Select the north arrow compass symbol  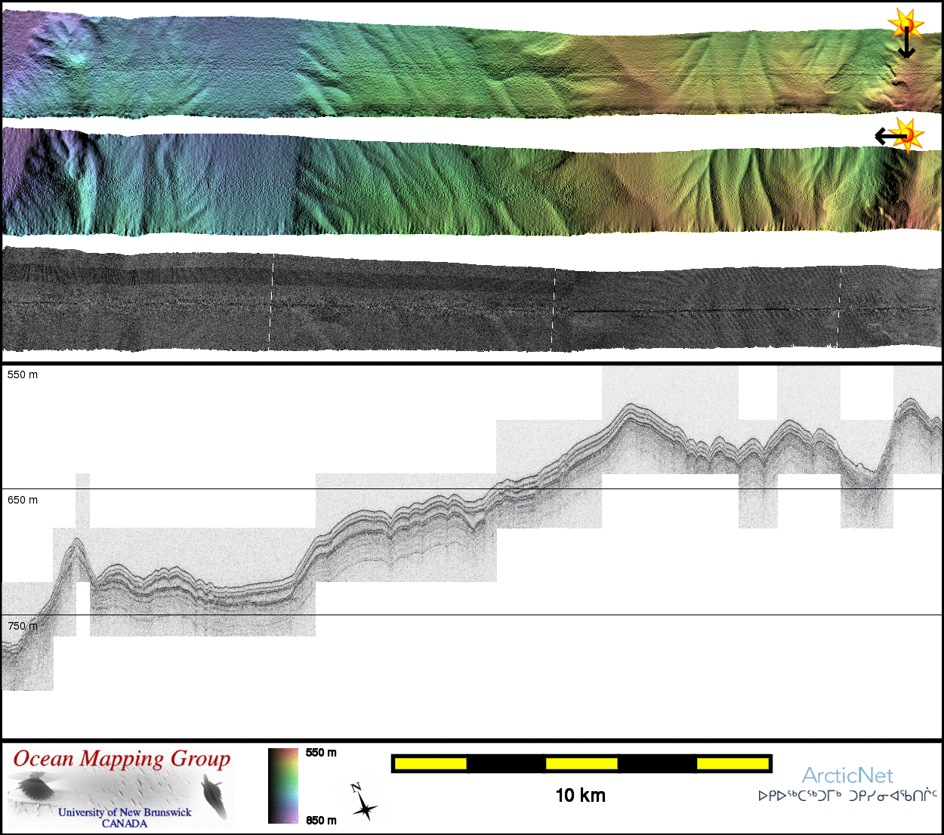pos(363,803)
